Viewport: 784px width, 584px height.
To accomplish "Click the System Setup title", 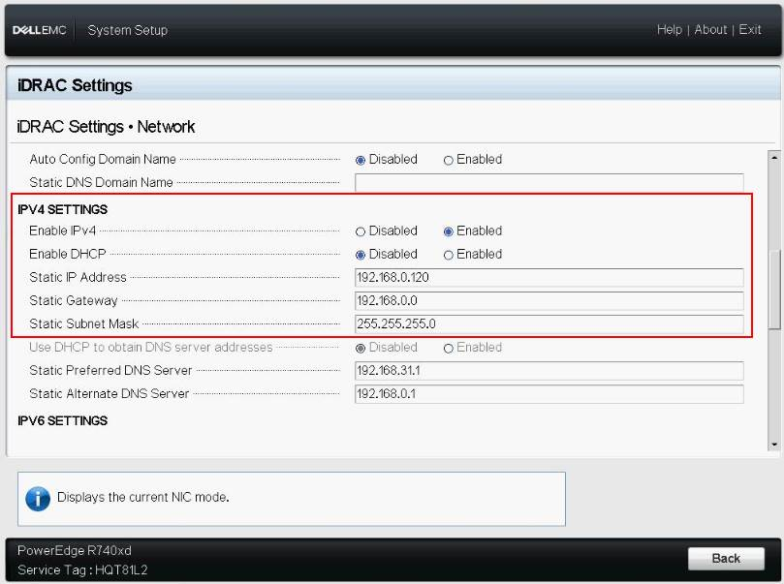I will (127, 30).
